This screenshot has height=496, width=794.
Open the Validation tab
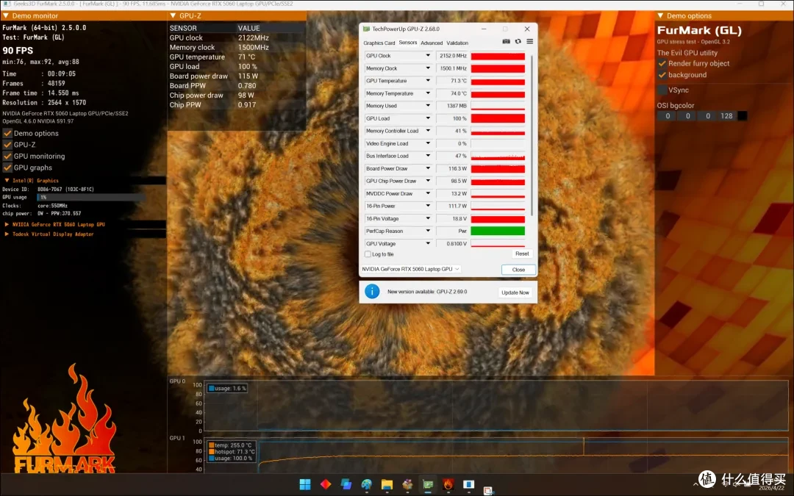457,43
